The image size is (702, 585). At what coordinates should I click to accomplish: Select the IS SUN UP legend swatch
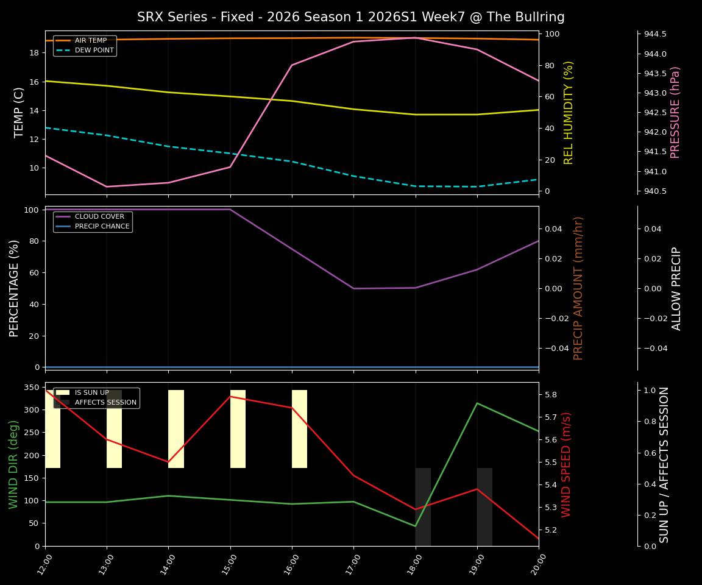click(x=64, y=392)
